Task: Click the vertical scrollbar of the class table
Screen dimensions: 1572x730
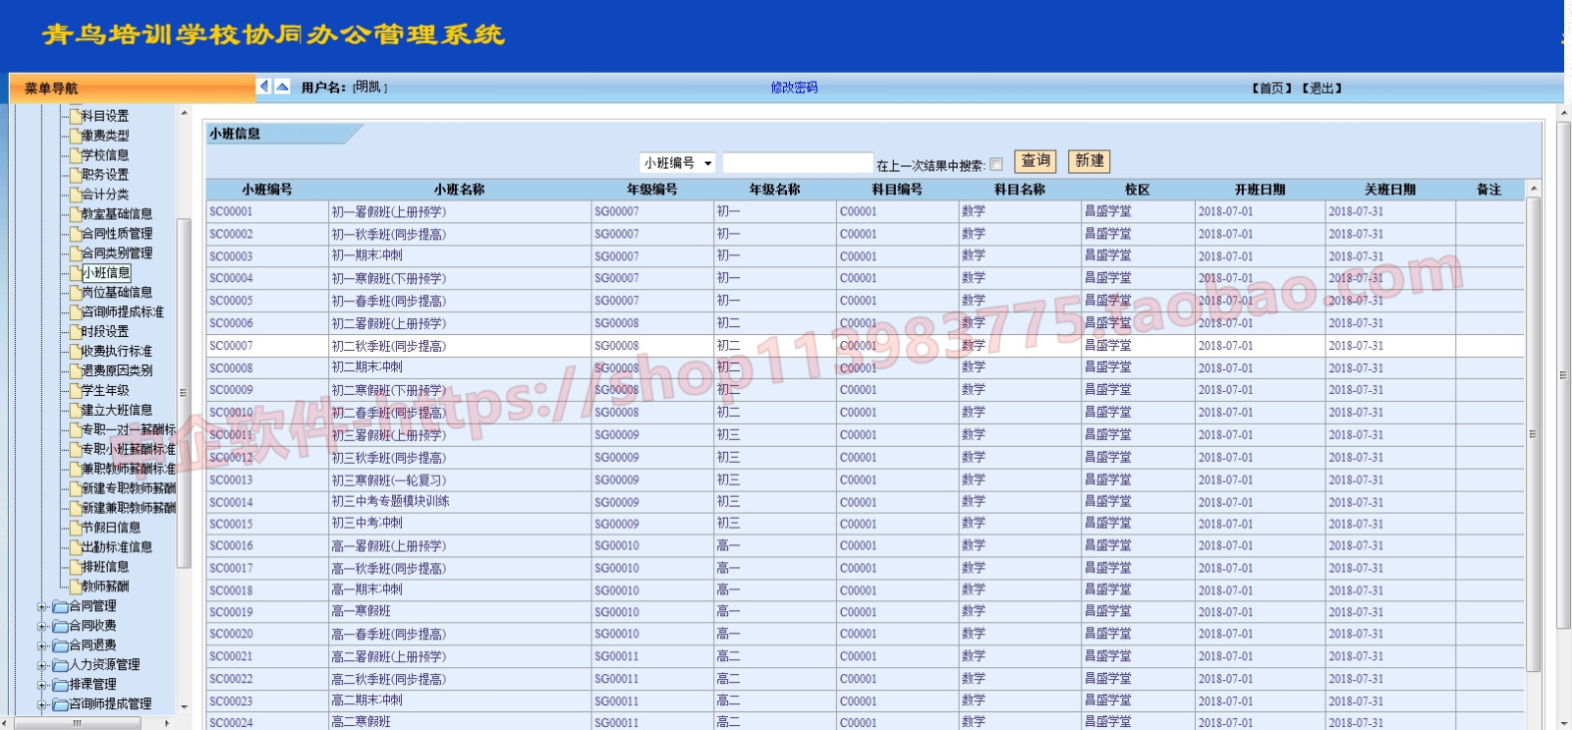Action: (1534, 432)
